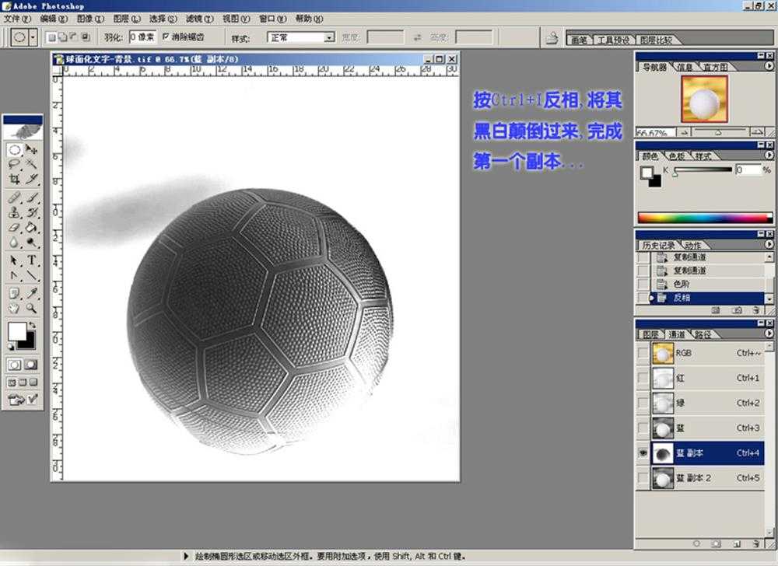Image resolution: width=778 pixels, height=566 pixels.
Task: Select the Zoom magnifier tool
Action: (32, 308)
